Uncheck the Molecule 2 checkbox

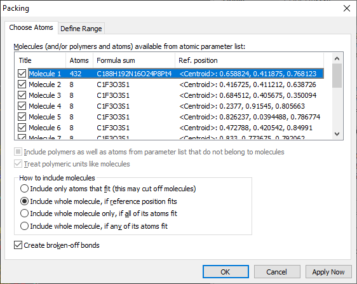pyautogui.click(x=22, y=85)
